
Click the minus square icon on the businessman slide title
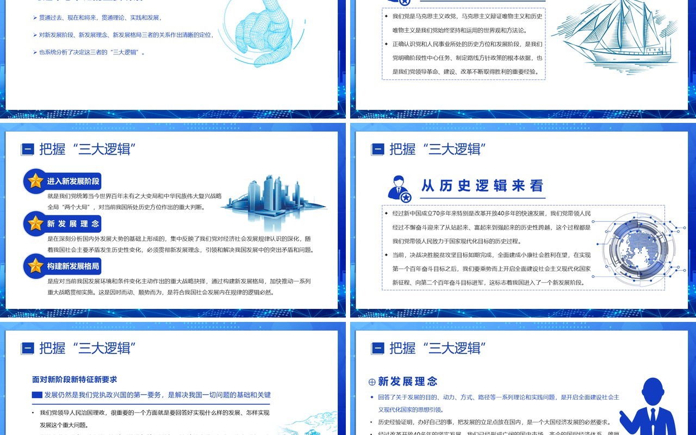(377, 348)
